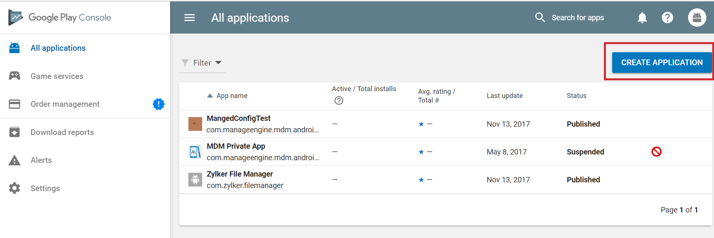714x238 pixels.
Task: Open the Alerts section
Action: click(41, 160)
